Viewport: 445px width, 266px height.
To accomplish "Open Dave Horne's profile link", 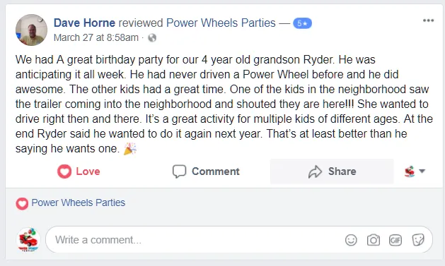I will [x=84, y=23].
